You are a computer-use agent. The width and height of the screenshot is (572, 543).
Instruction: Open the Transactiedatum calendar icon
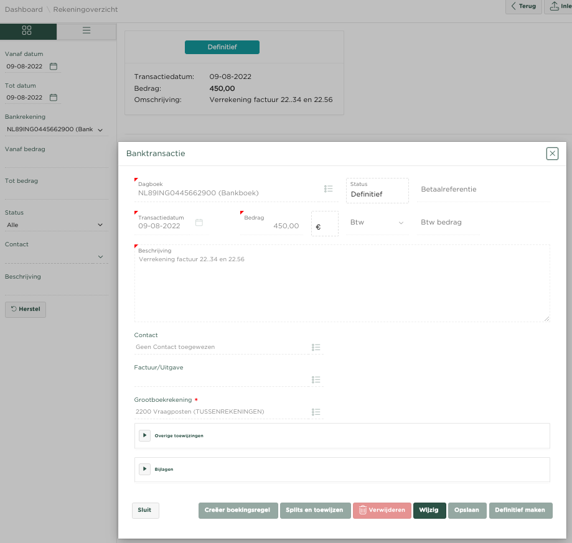tap(199, 222)
